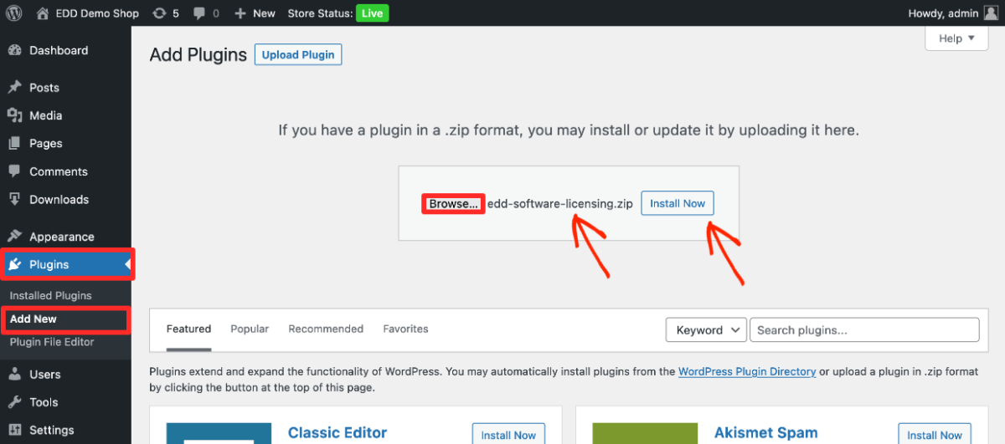
Task: Click the Browse file chooser button
Action: point(453,204)
